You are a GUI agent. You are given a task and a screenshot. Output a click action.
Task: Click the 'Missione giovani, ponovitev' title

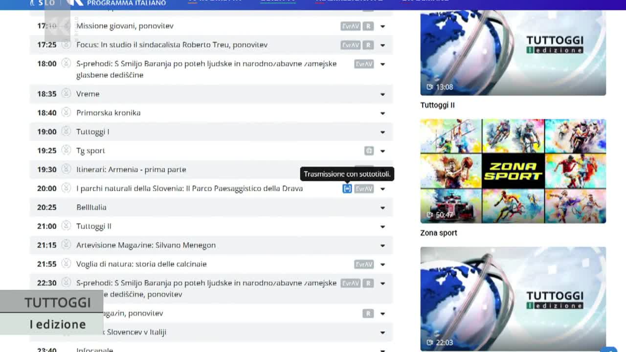click(125, 26)
